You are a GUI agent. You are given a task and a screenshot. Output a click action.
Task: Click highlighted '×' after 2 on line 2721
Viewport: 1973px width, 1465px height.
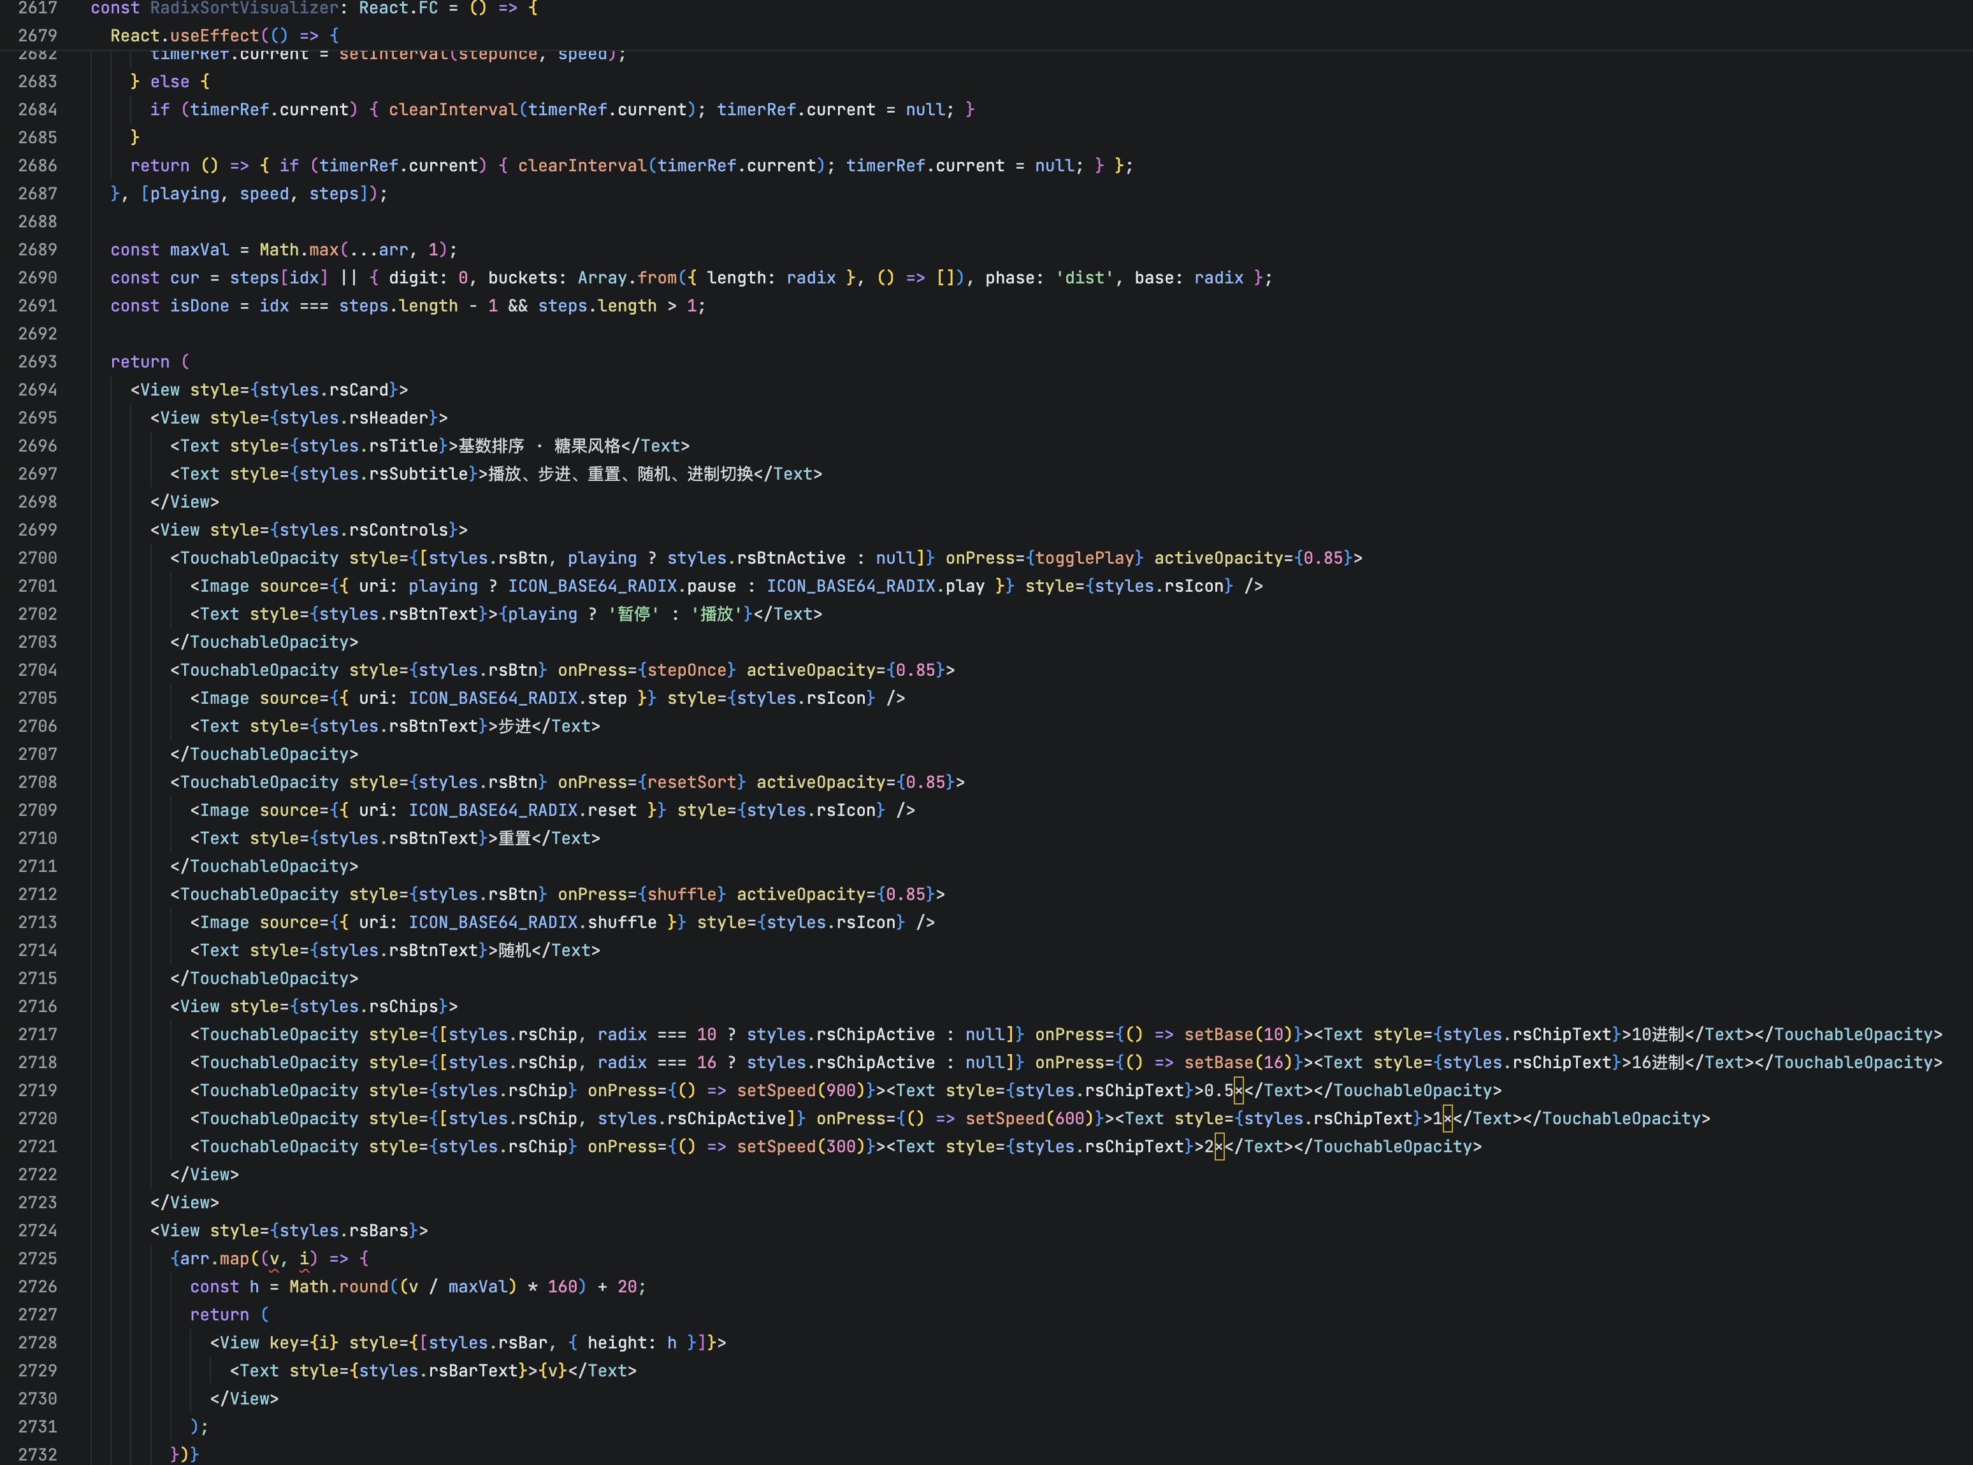click(1219, 1147)
